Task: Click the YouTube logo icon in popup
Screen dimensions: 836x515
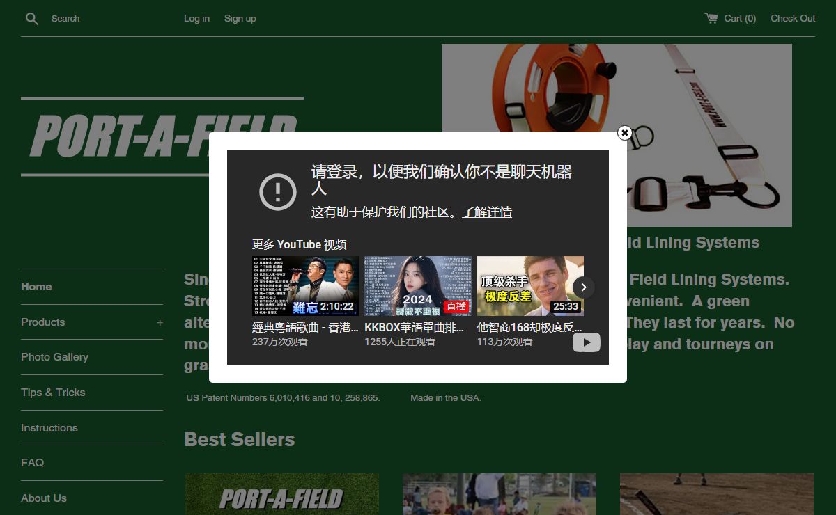Action: [586, 342]
